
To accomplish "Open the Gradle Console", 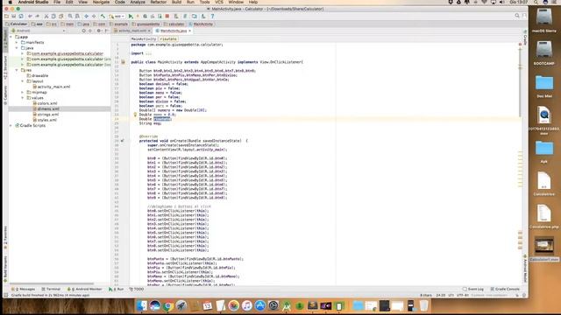I will 505,289.
